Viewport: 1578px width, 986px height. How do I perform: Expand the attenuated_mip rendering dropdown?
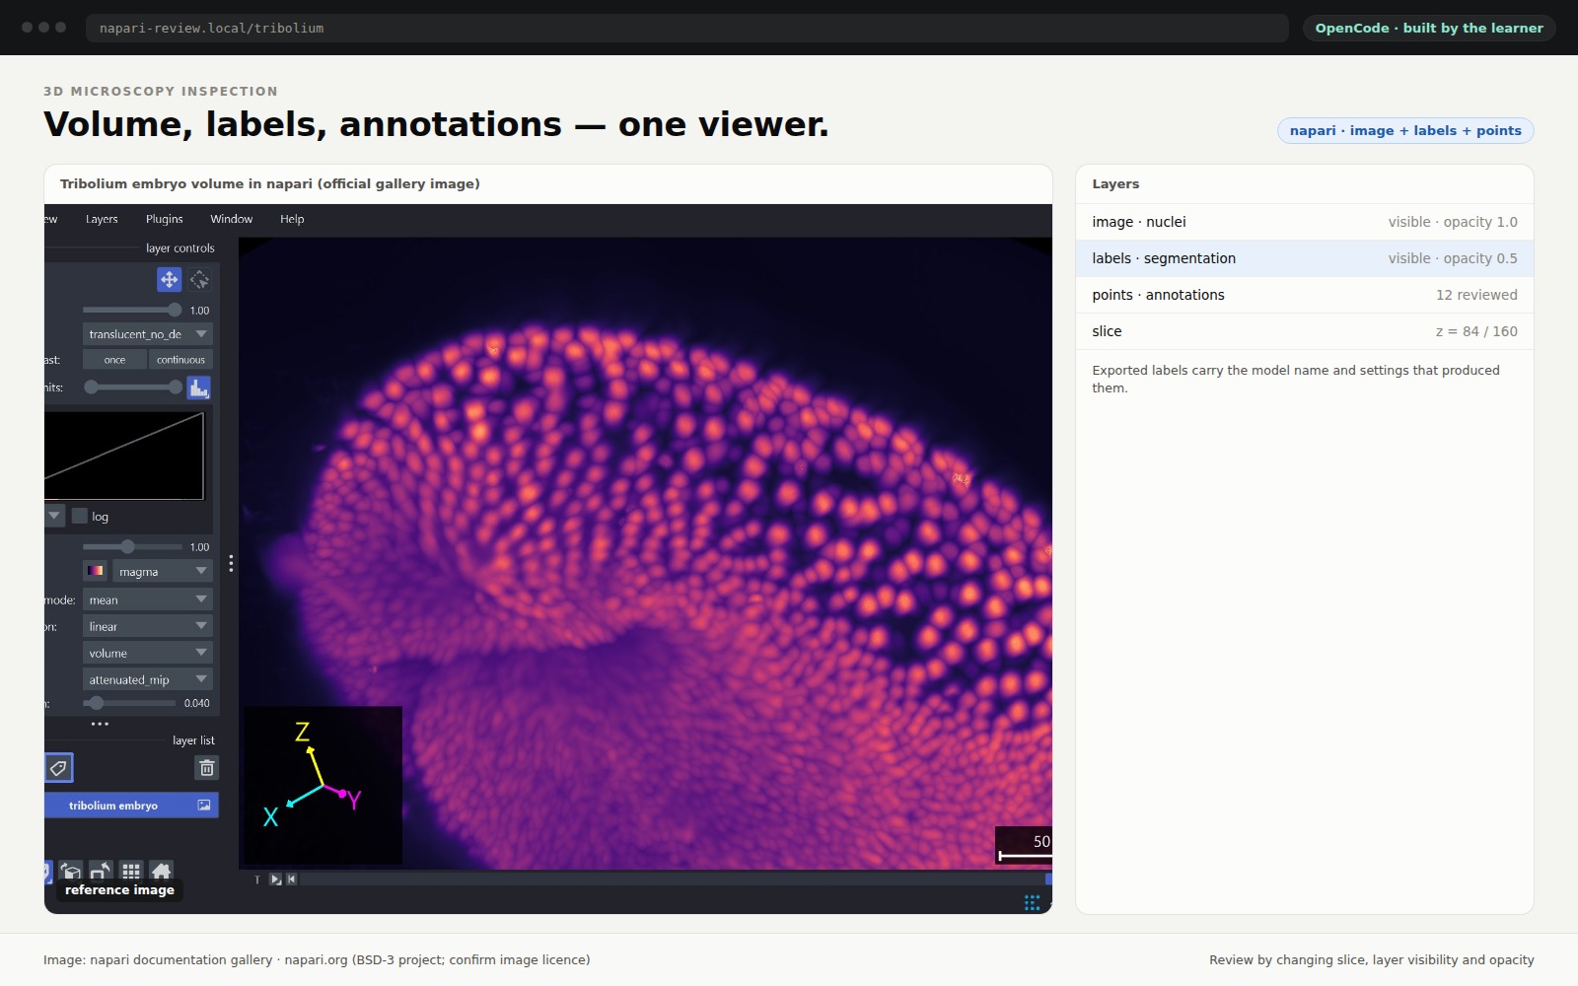[148, 679]
